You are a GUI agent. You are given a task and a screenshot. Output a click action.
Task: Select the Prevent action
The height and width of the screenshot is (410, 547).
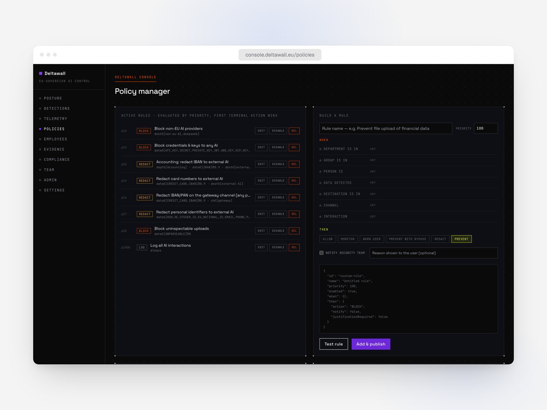[x=461, y=239]
